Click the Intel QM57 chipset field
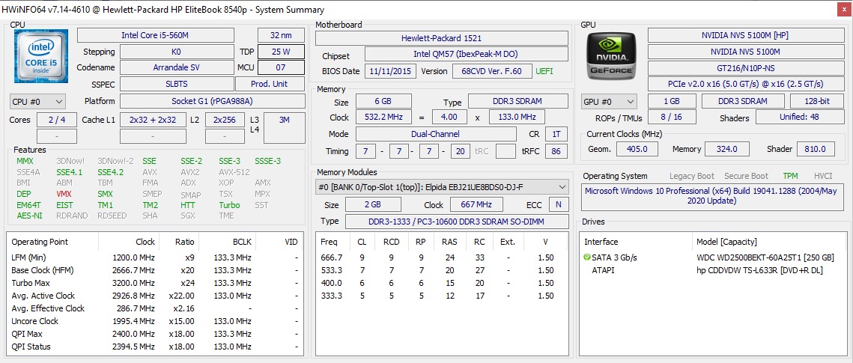 click(x=467, y=55)
